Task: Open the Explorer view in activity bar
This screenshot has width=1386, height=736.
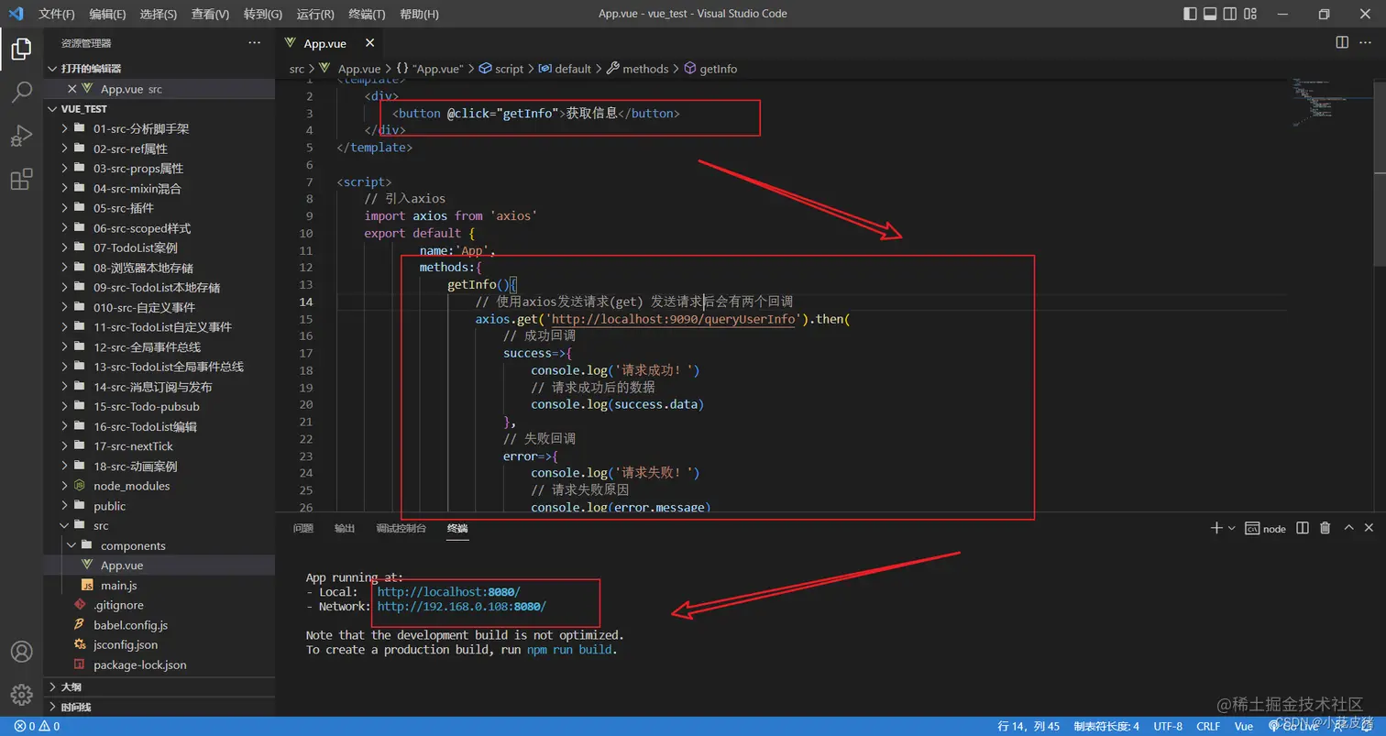Action: click(21, 49)
